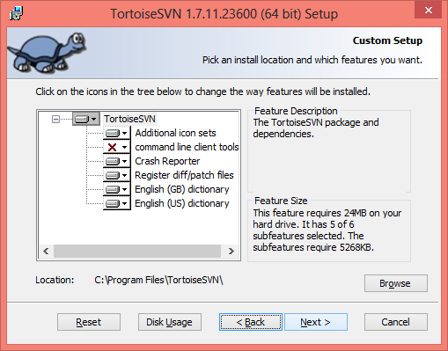Image resolution: width=448 pixels, height=351 pixels.
Task: Open the TortoiseSVN root feature install dropdown
Action: 86,119
